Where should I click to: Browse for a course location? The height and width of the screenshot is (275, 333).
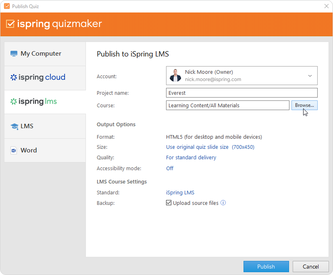point(304,105)
